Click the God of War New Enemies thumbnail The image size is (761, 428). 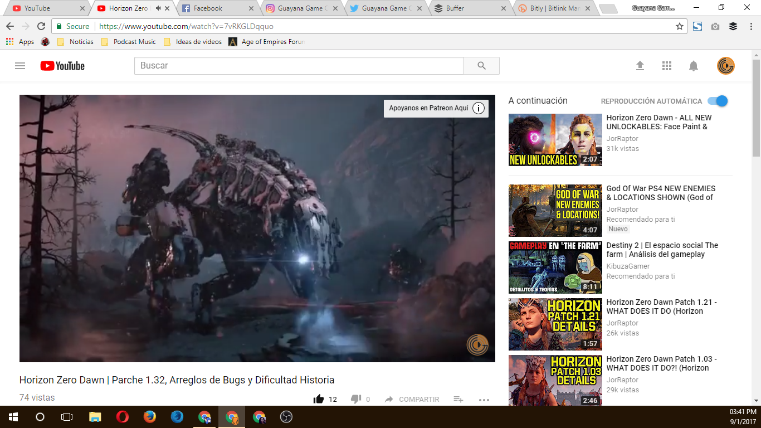pyautogui.click(x=555, y=211)
